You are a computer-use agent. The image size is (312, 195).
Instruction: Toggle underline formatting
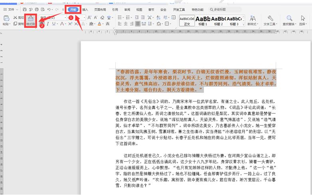(54, 24)
